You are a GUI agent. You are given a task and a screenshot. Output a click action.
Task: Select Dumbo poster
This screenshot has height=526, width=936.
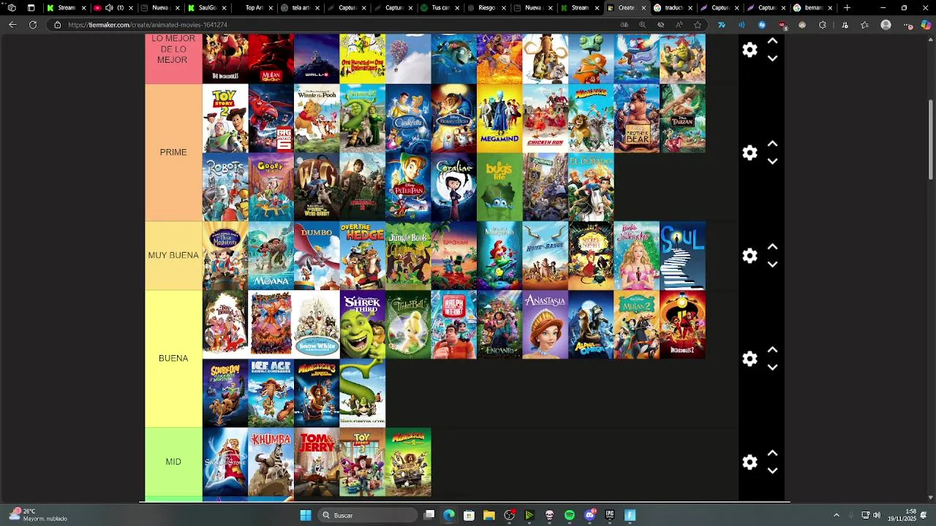pos(317,256)
